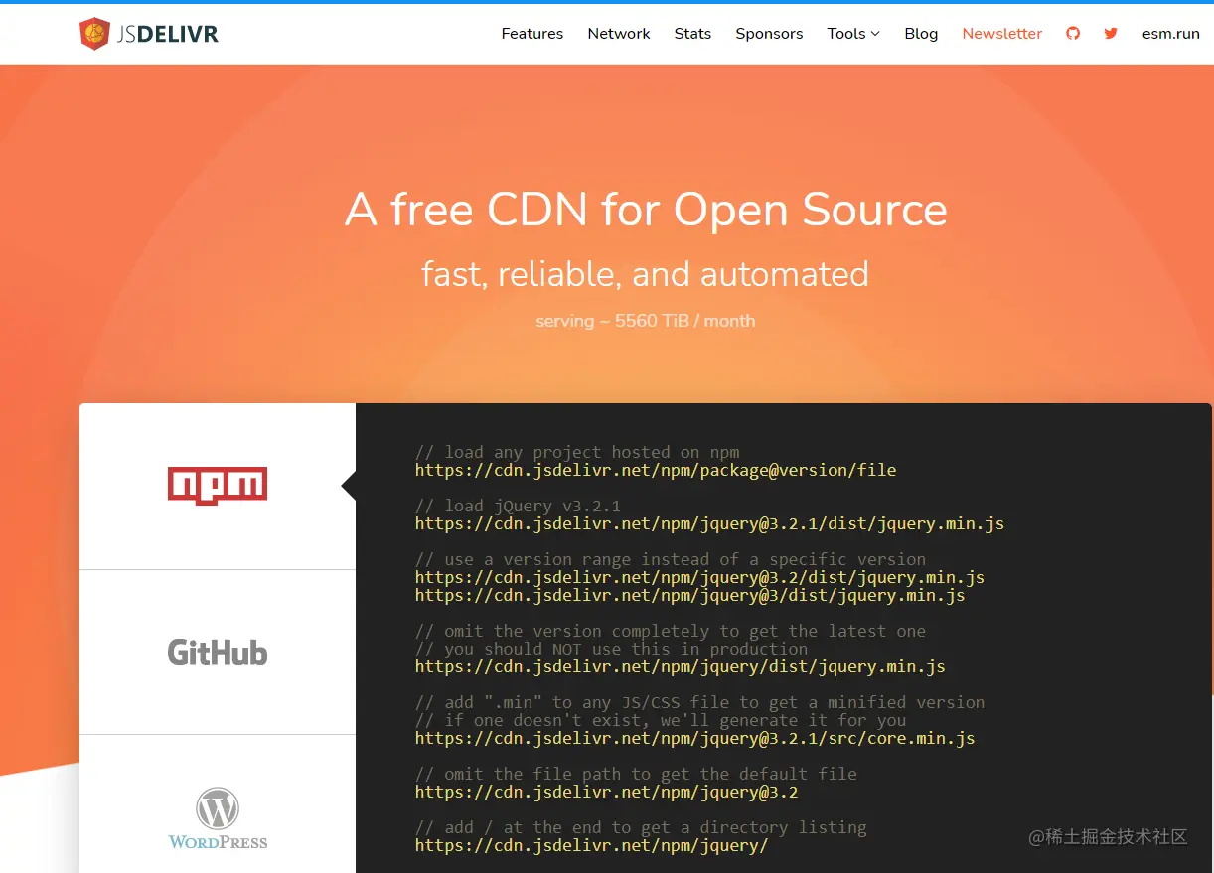This screenshot has width=1214, height=873.
Task: Click the jquery@3.2.1/dist/jquery.min.js URL
Action: pyautogui.click(x=709, y=523)
